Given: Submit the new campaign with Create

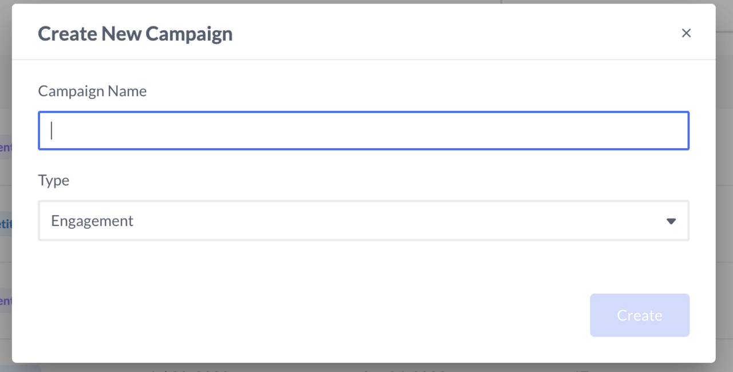Looking at the screenshot, I should click(x=639, y=315).
